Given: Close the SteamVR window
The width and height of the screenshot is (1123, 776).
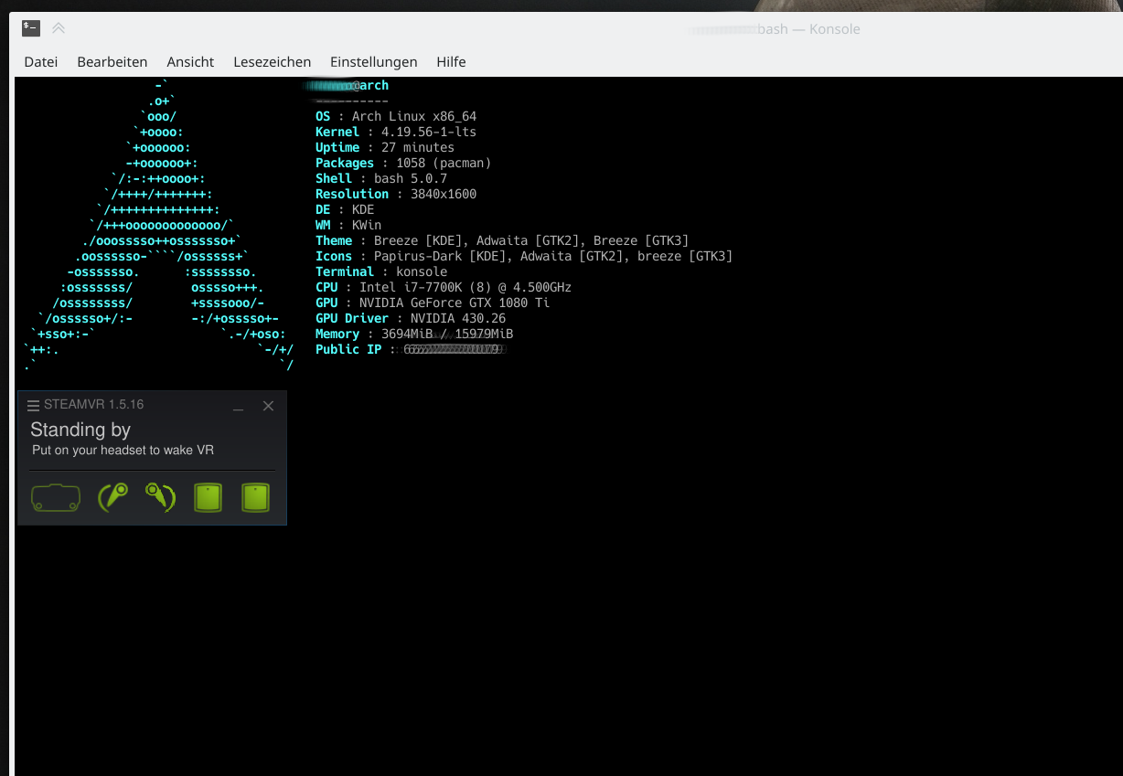Looking at the screenshot, I should [x=268, y=406].
